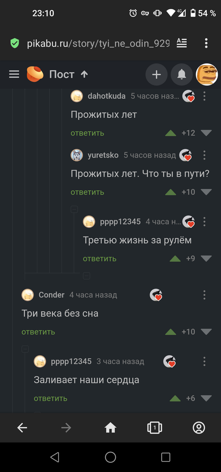Screen dimensions: 221x472
Task: Upvote Conder's comment "Три века без сна"
Action: 170,332
